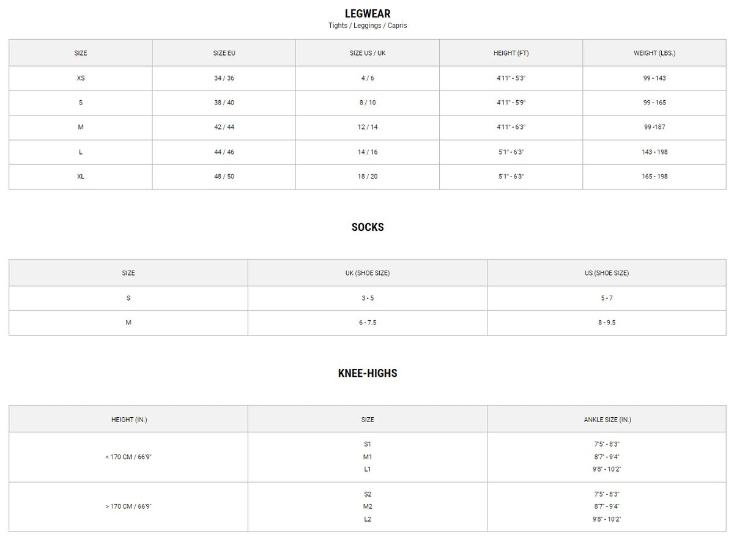Click the KNEE-HIGHS section heading
Viewport: 734px width, 540px height.
(x=367, y=373)
